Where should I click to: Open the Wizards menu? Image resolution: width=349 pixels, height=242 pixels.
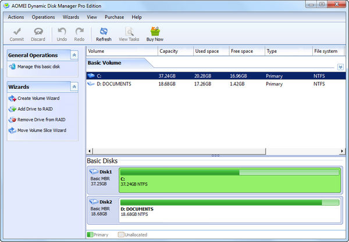point(71,17)
